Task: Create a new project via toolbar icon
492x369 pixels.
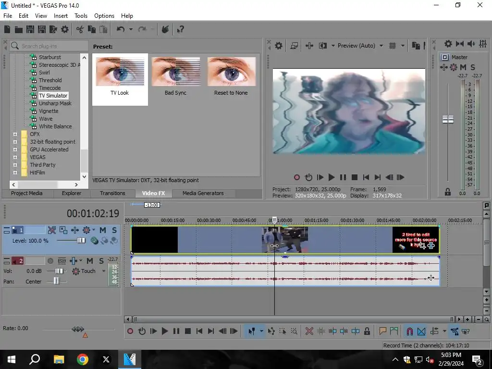Action: click(x=7, y=29)
